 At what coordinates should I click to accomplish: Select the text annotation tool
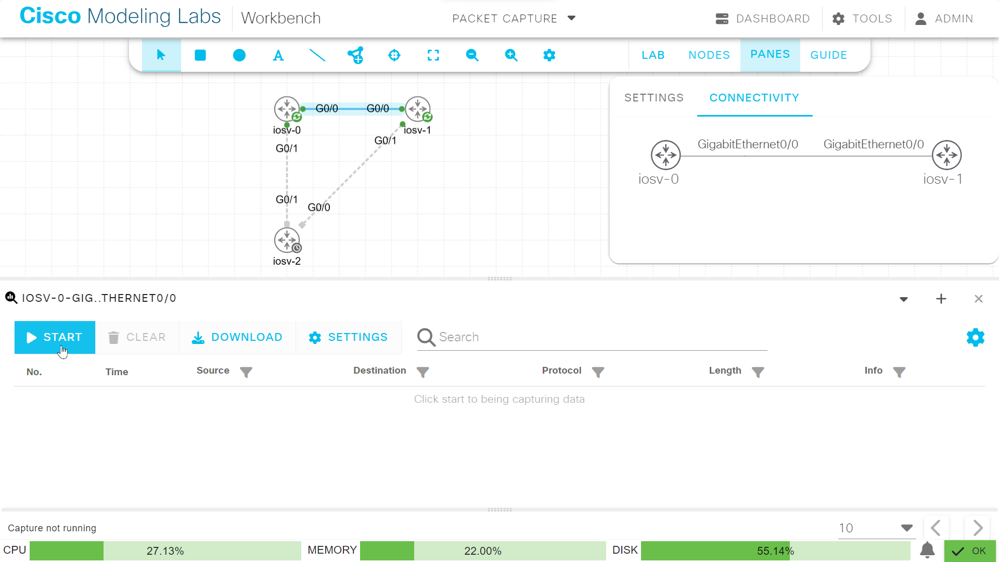tap(278, 55)
